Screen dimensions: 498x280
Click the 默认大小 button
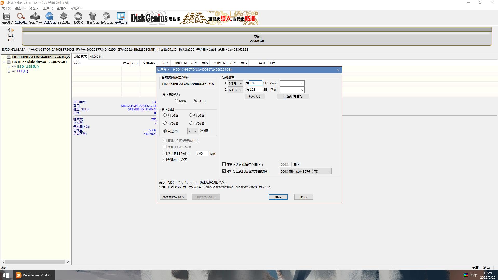coord(255,96)
